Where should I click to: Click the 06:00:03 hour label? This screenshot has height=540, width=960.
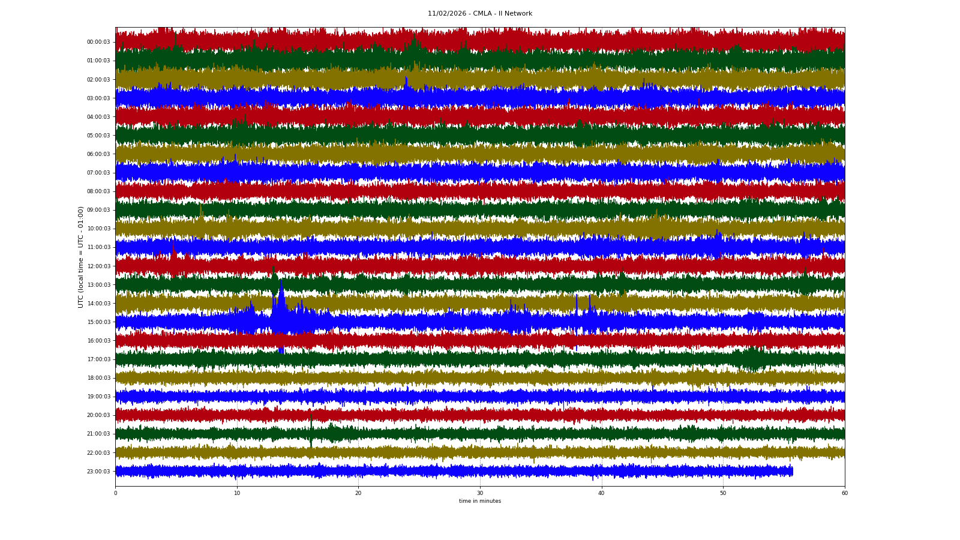click(x=98, y=154)
